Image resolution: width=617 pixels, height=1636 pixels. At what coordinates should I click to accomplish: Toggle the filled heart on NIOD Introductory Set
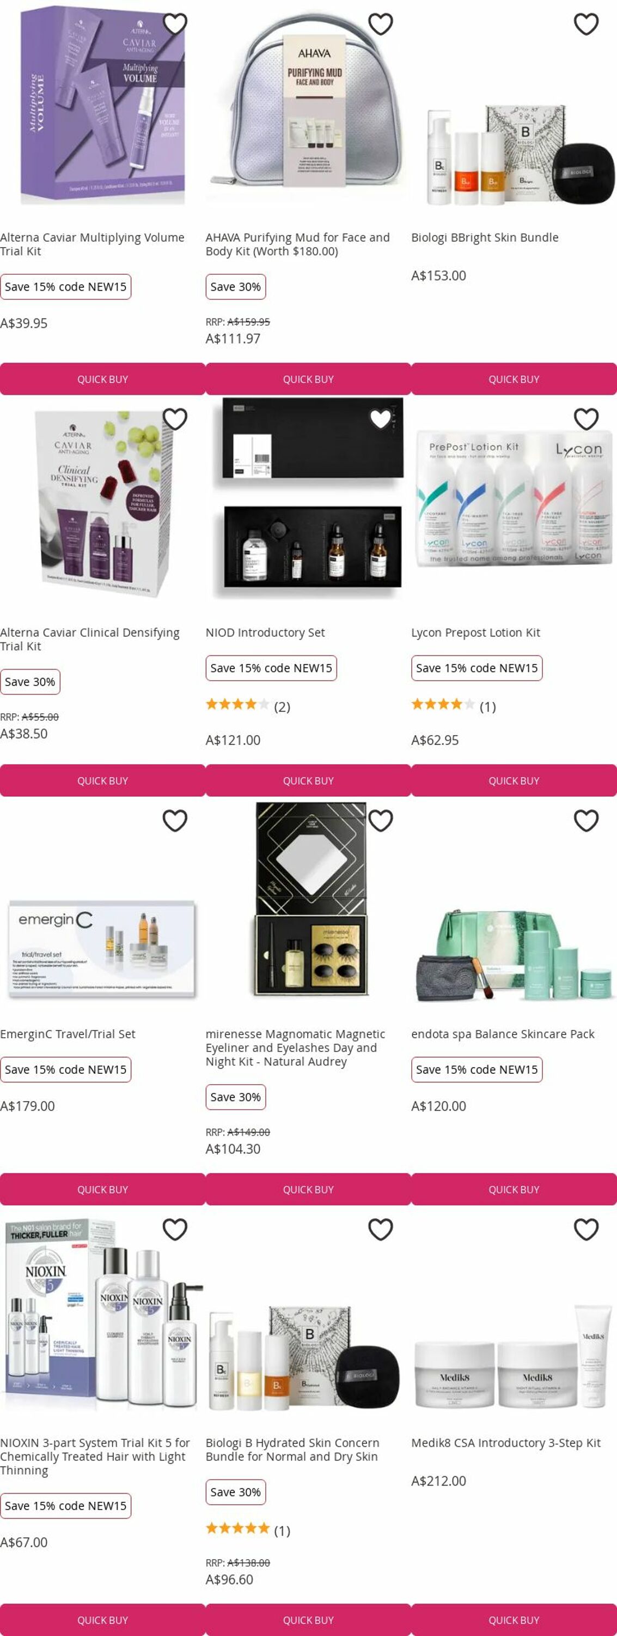381,419
